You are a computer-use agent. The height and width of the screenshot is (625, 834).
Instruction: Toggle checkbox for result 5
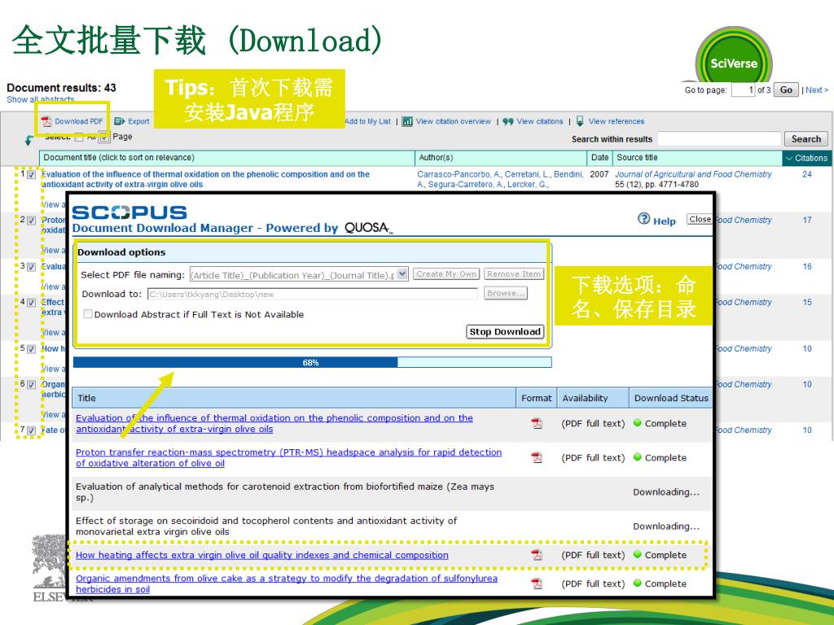click(32, 348)
